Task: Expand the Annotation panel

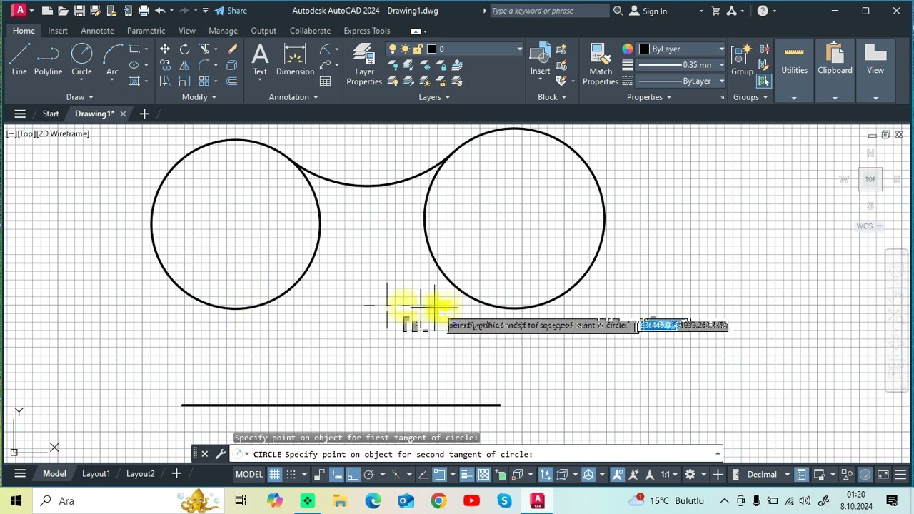Action: tap(294, 97)
